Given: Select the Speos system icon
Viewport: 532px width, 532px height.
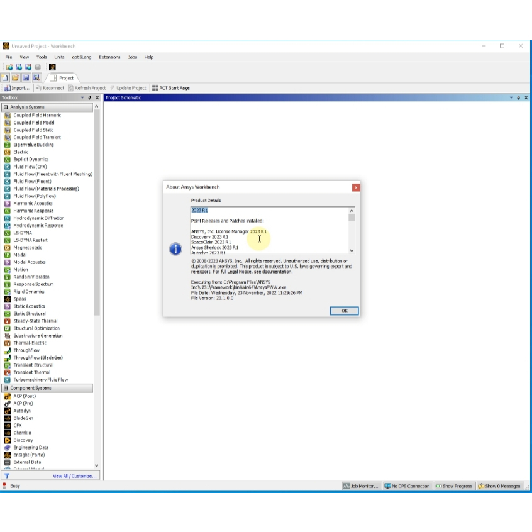Looking at the screenshot, I should point(8,299).
